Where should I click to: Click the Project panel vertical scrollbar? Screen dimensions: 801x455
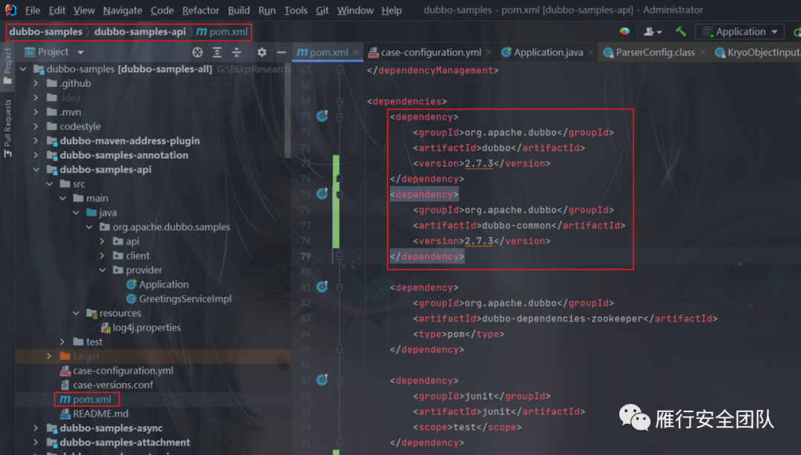288,110
